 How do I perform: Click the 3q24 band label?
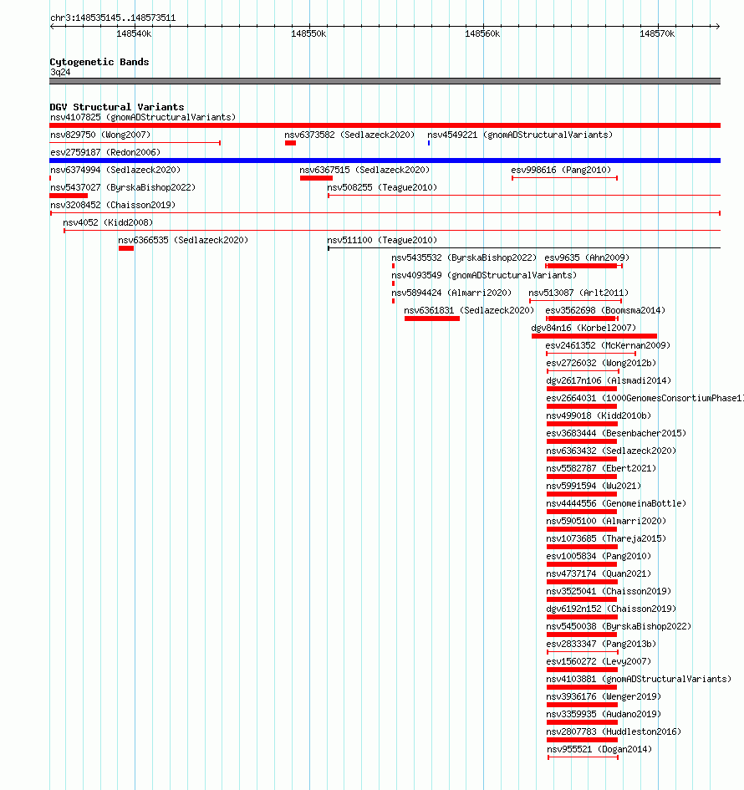pyautogui.click(x=60, y=73)
